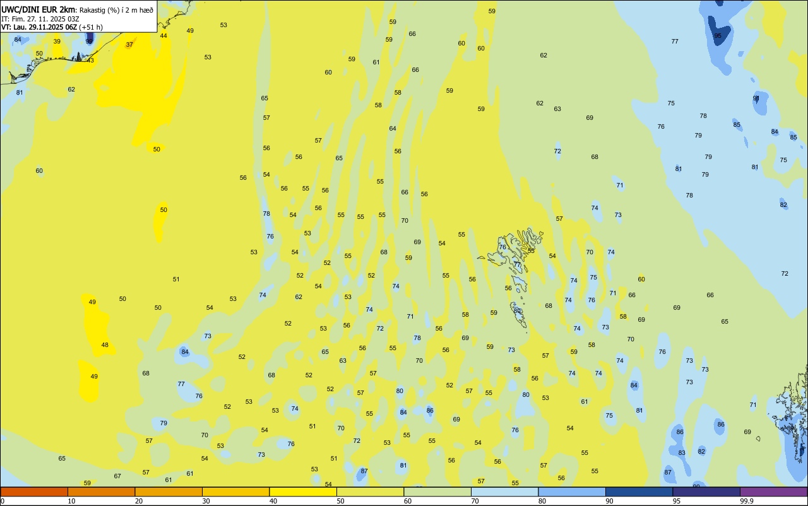Click the map value '39'
808x506 pixels.
pos(57,42)
